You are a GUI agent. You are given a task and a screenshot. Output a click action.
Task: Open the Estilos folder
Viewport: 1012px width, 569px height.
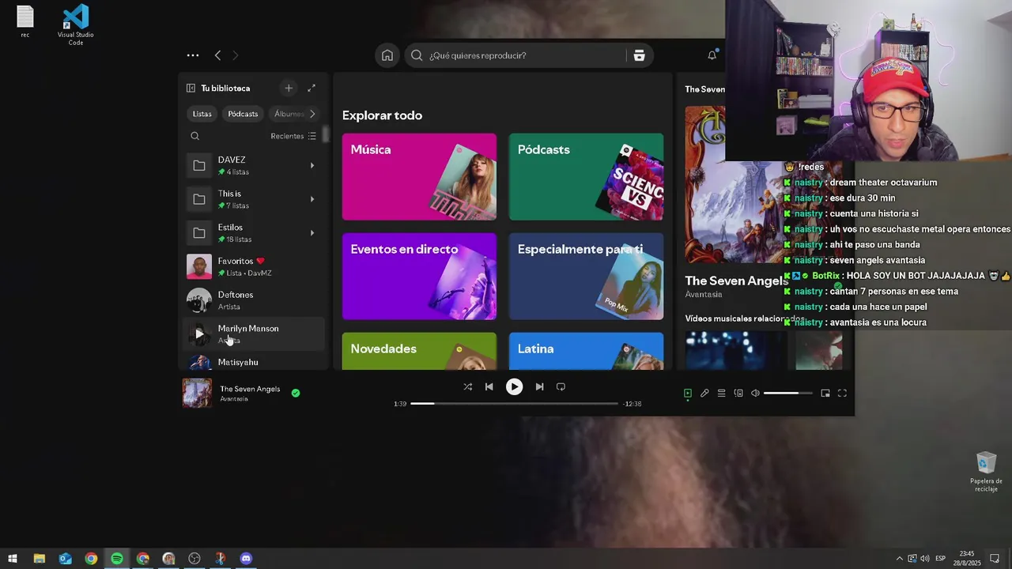pos(251,233)
